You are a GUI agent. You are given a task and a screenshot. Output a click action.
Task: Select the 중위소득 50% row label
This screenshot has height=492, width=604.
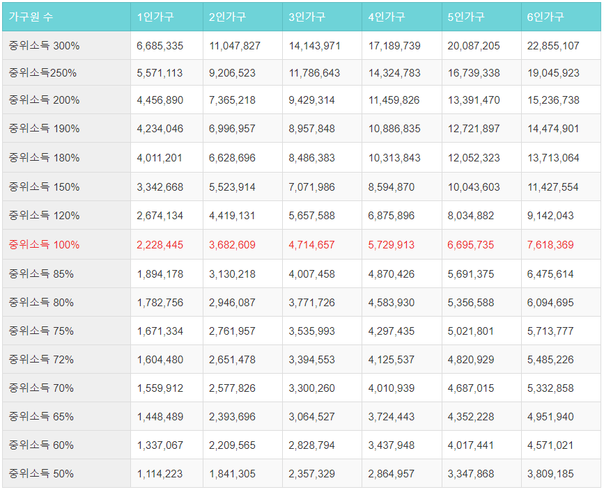pos(41,473)
